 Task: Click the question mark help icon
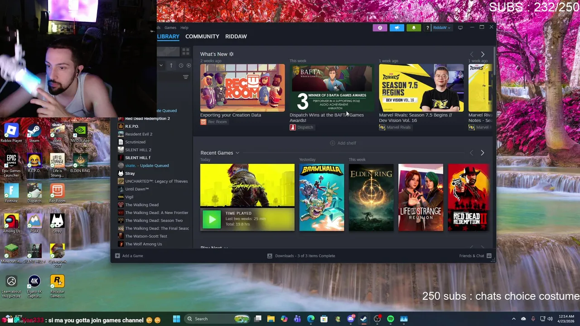click(x=427, y=28)
